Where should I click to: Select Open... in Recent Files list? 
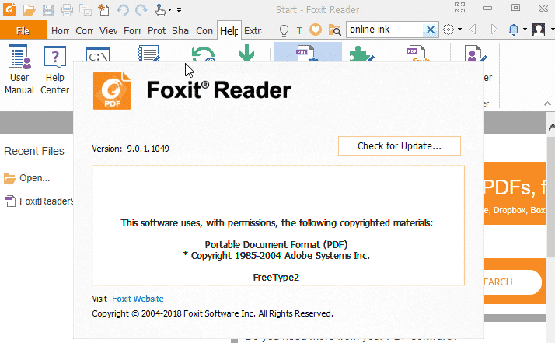pyautogui.click(x=34, y=177)
